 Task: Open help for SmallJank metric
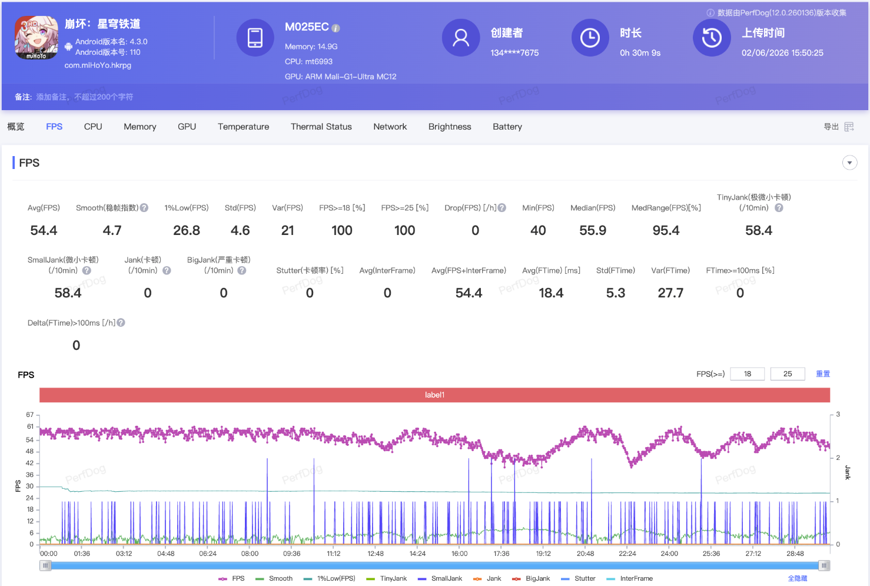pyautogui.click(x=87, y=271)
